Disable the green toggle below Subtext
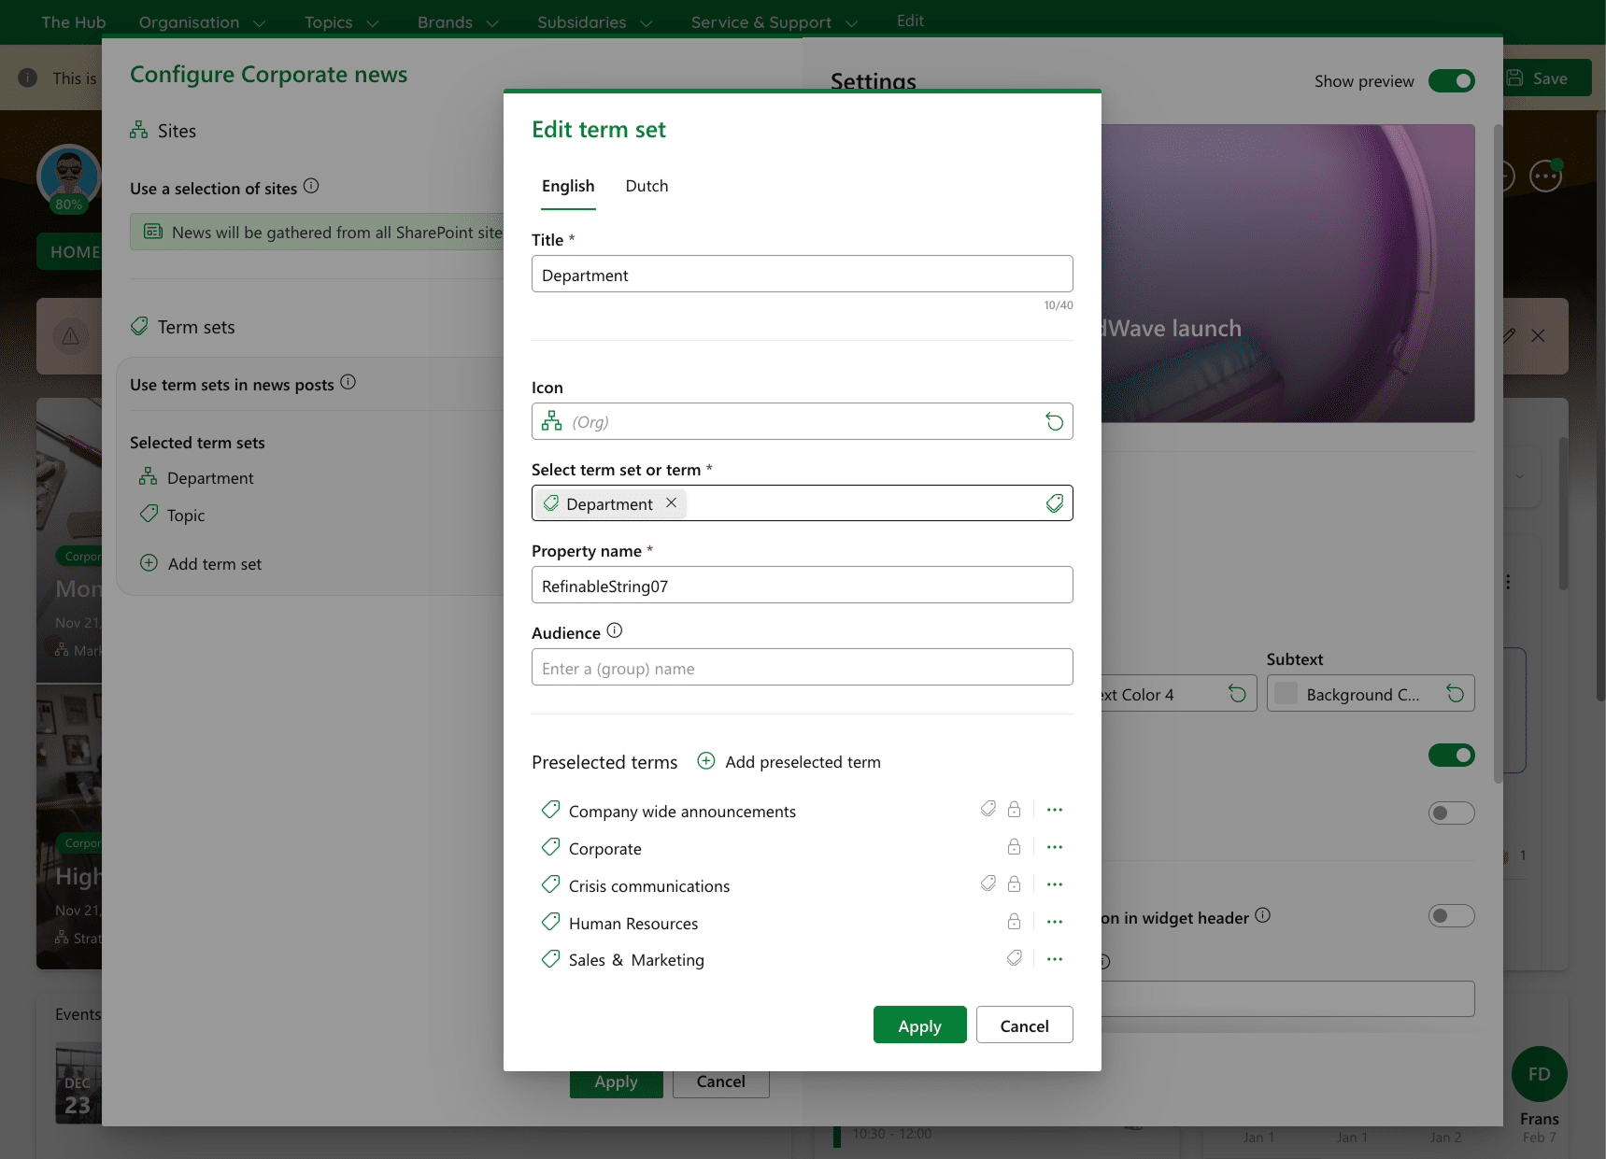 tap(1451, 756)
